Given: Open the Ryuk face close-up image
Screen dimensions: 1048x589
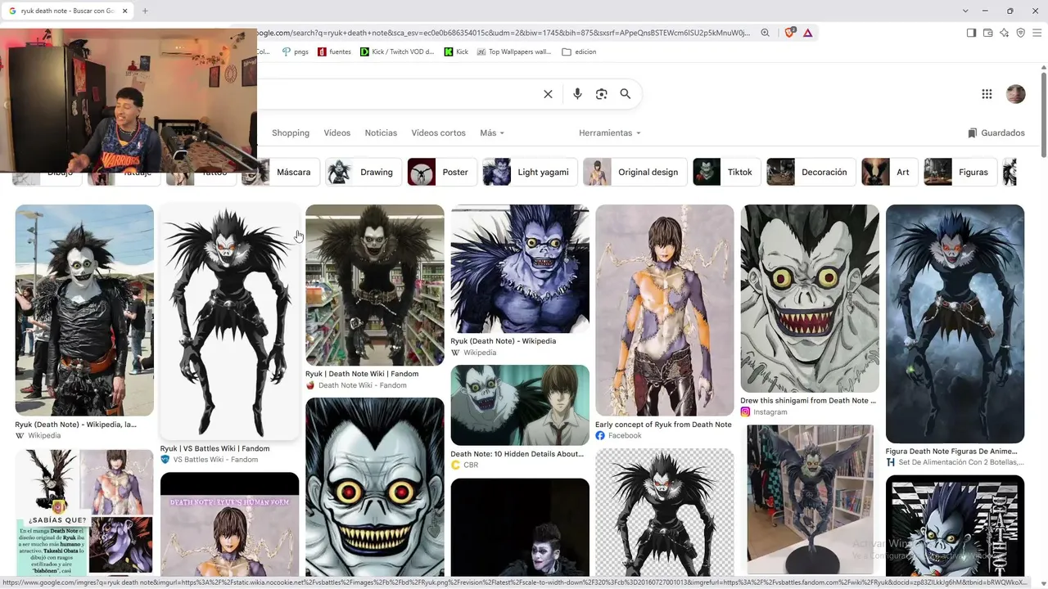Looking at the screenshot, I should [x=375, y=488].
